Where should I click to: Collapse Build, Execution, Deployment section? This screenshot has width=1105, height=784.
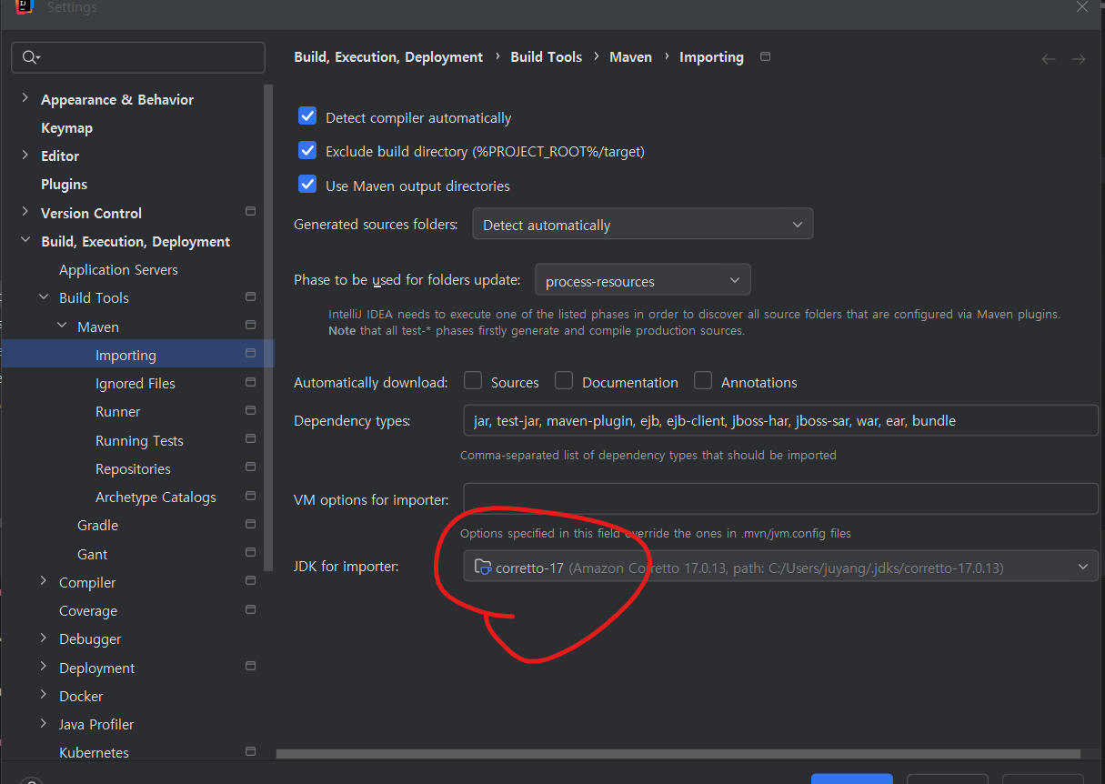(25, 241)
